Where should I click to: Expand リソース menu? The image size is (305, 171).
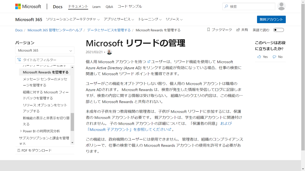(x=174, y=19)
